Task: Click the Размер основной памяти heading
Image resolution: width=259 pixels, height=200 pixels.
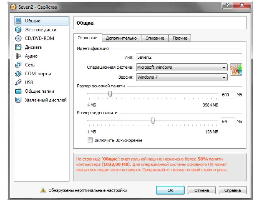Action: [x=101, y=86]
